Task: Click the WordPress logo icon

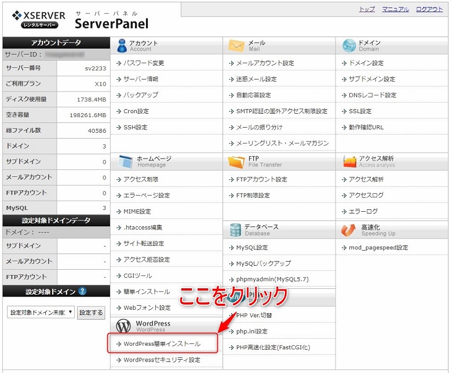Action: [123, 326]
